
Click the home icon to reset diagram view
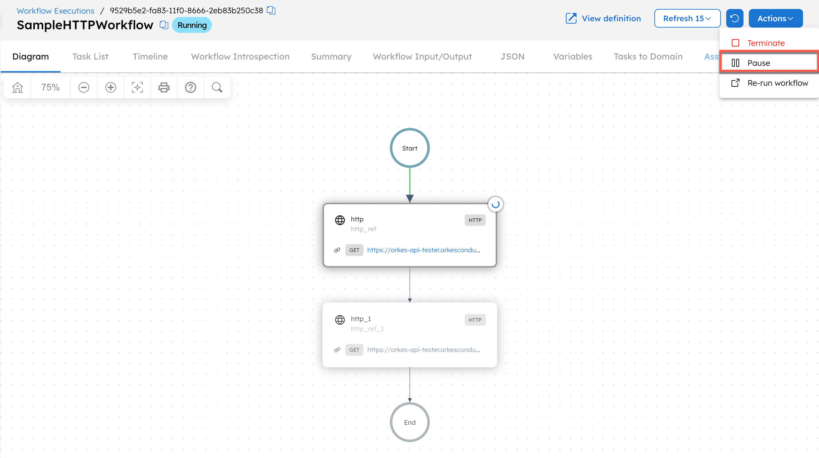(17, 87)
